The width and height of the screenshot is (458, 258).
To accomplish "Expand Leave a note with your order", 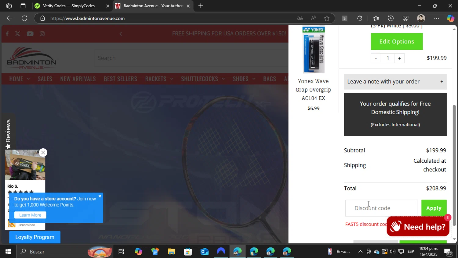I will pos(395,82).
